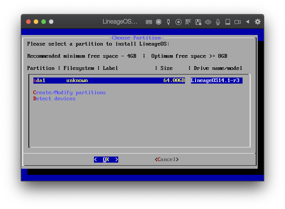Open the CD/DVD disc icon
This screenshot has width=285, height=209.
179,22
